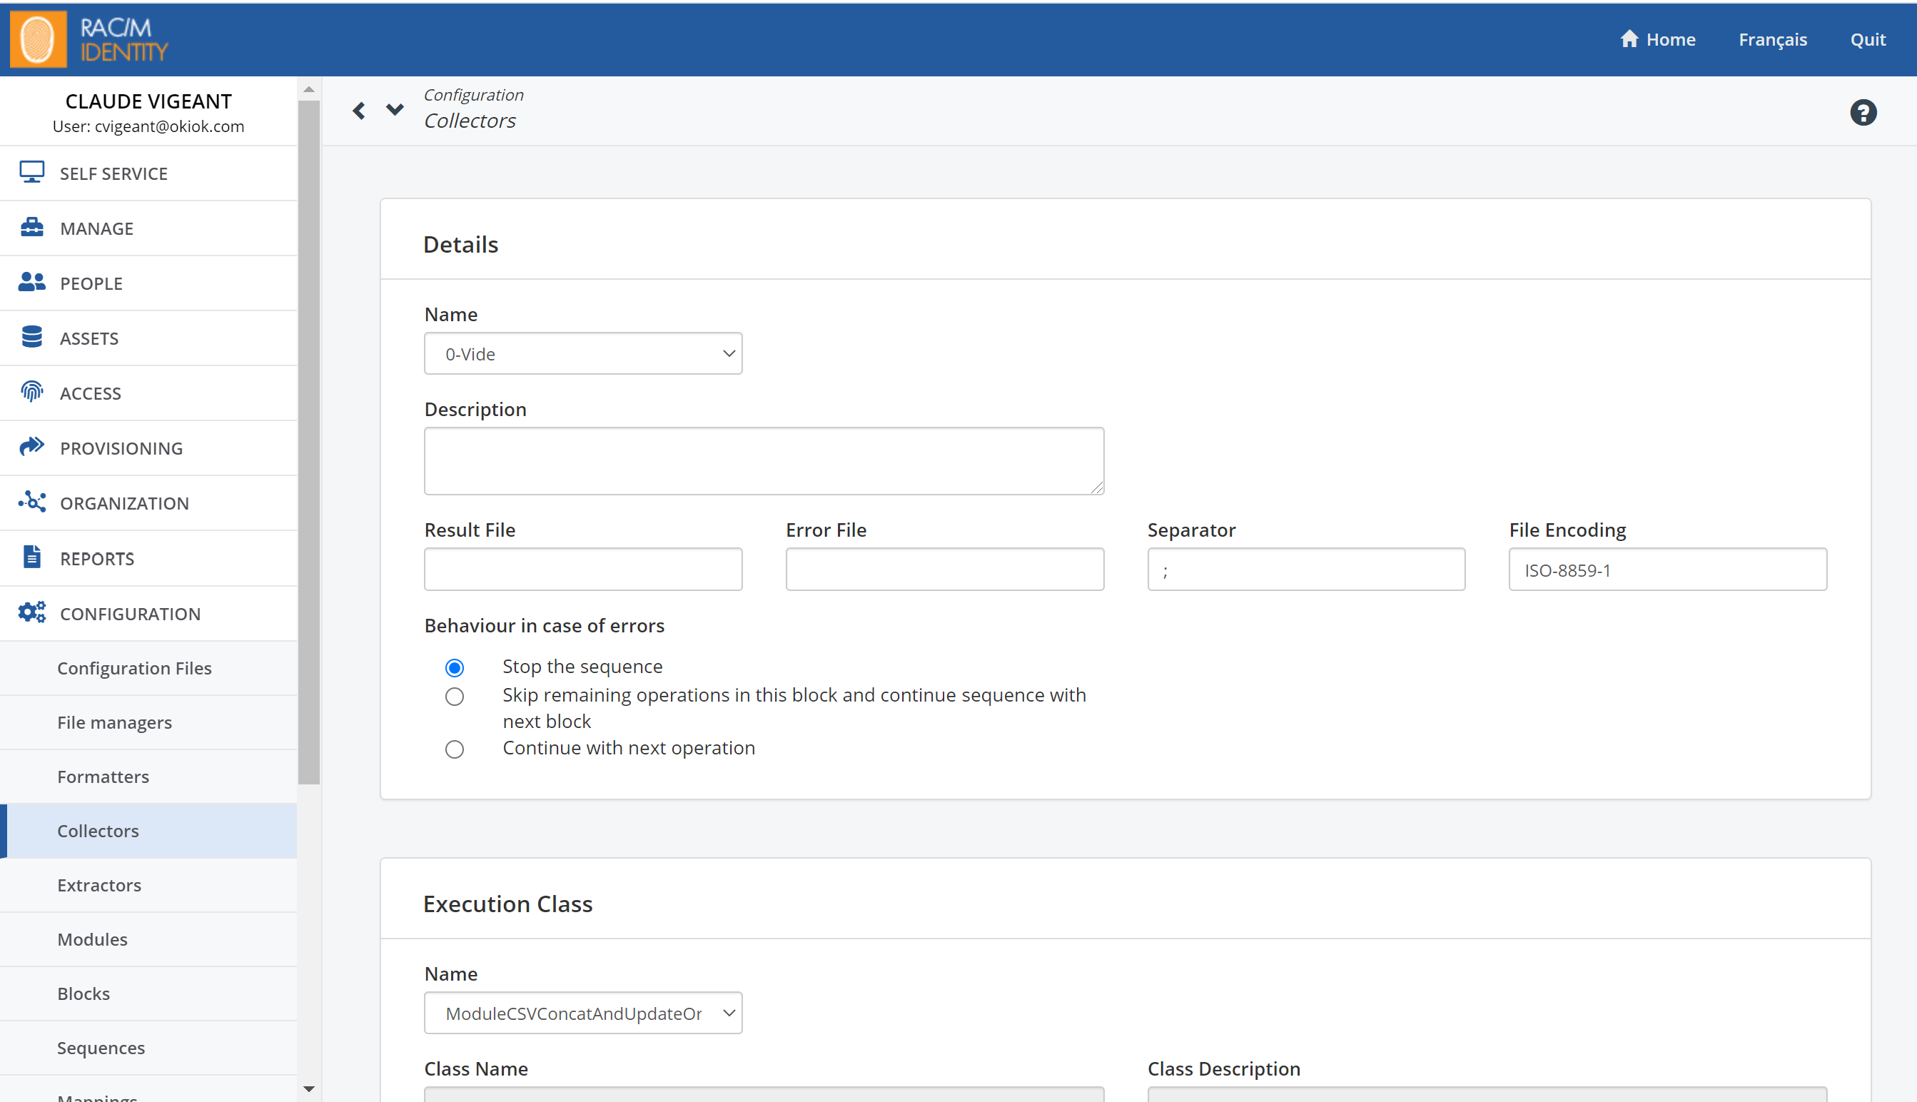Image resolution: width=1917 pixels, height=1102 pixels.
Task: Open Sequences submenu item
Action: tap(148, 1048)
